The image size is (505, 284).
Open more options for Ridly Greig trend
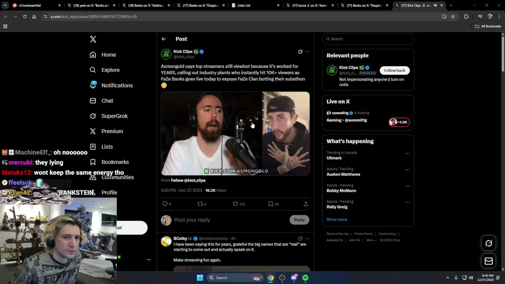[x=407, y=202]
